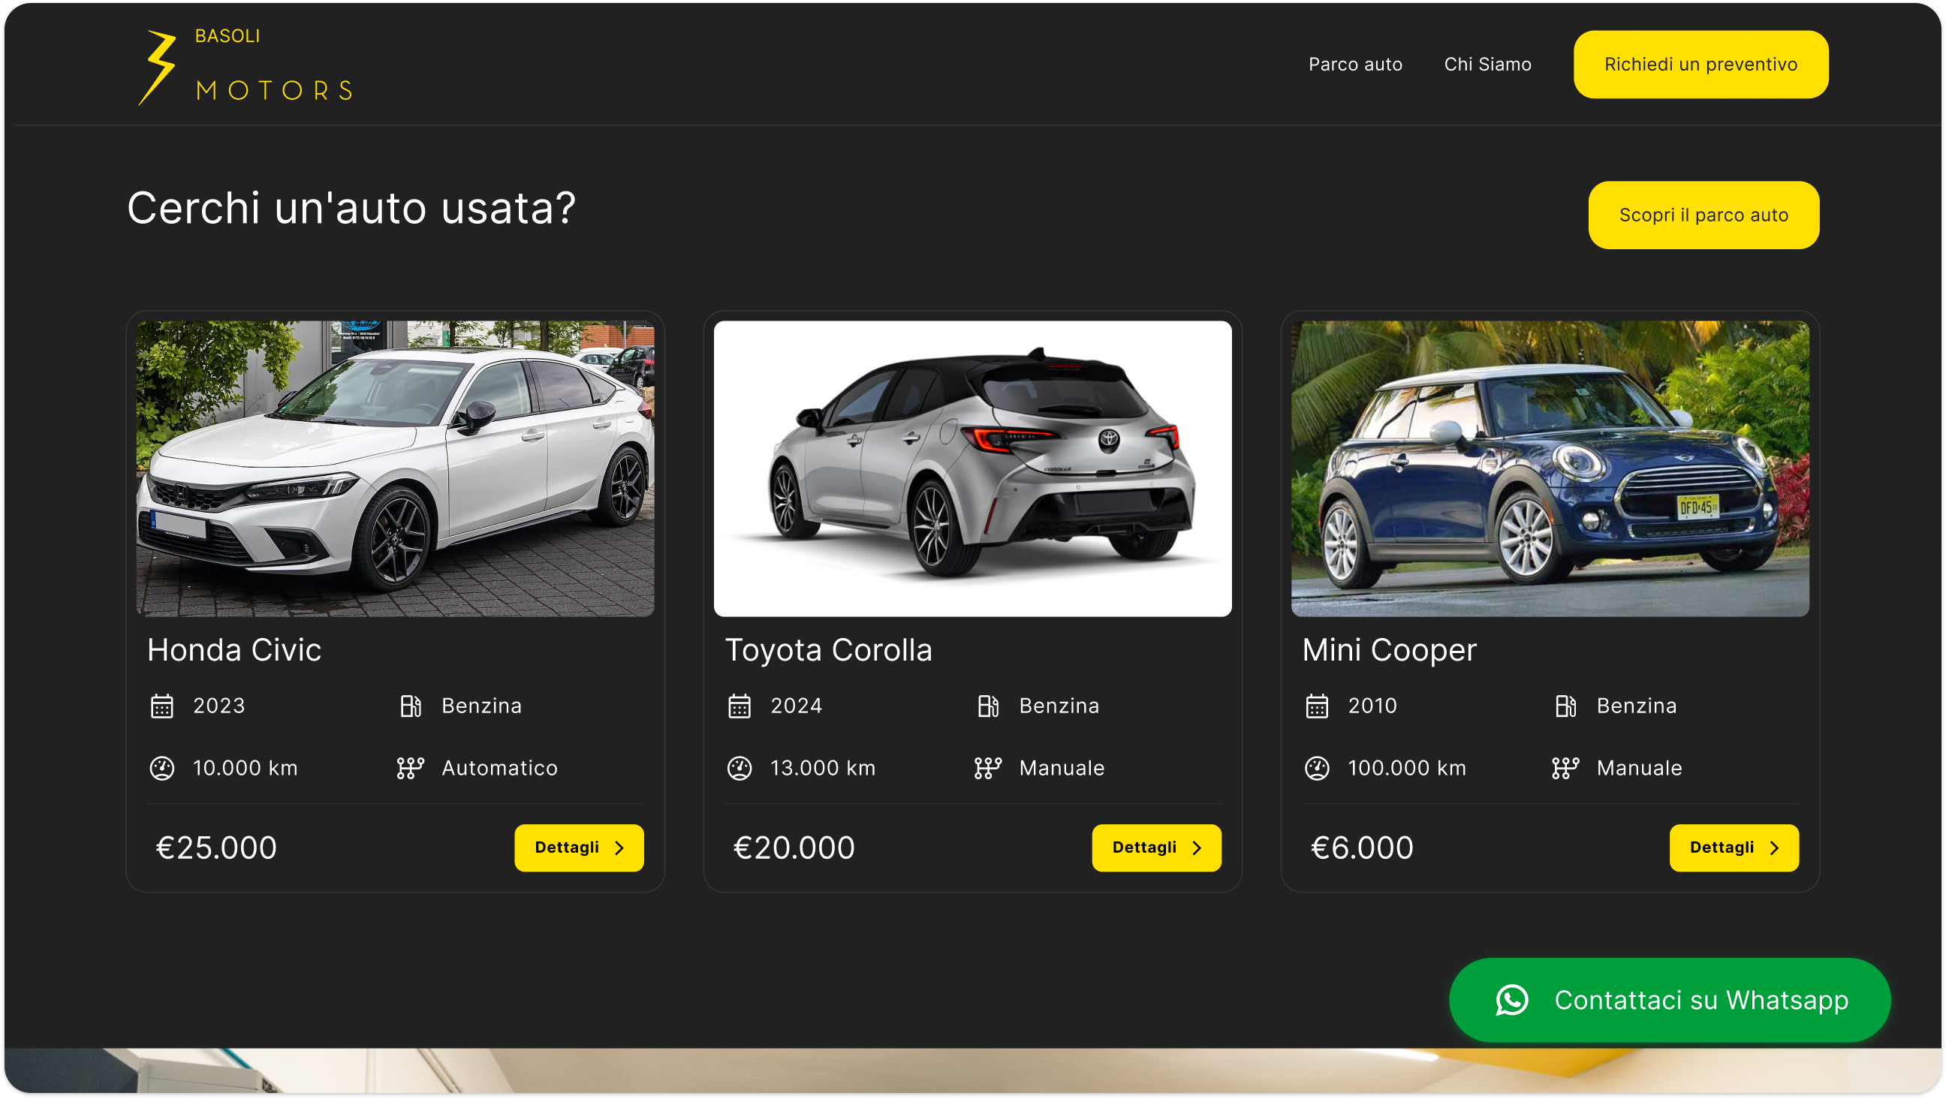
Task: Open the Parco auto menu link
Action: (x=1354, y=65)
